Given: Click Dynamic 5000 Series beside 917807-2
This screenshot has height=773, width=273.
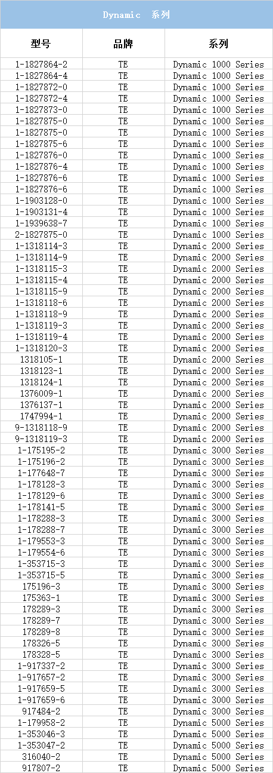Looking at the screenshot, I should pos(219,768).
